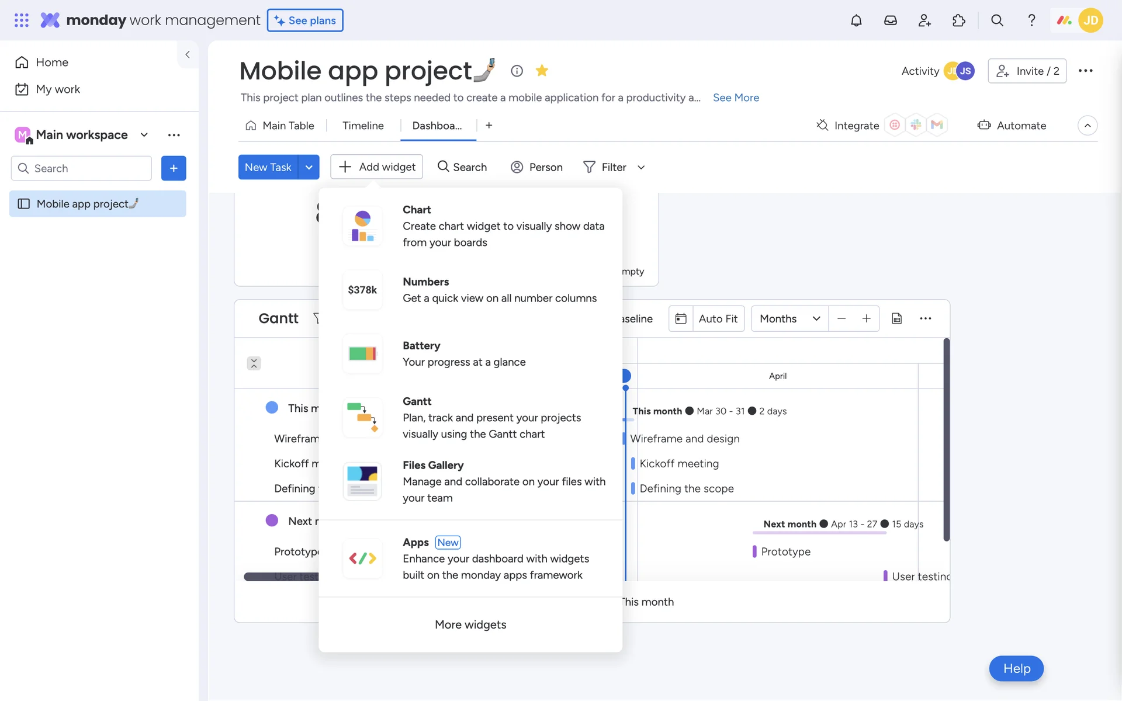This screenshot has width=1122, height=701.
Task: Open the product switcher grid icon
Action: click(22, 20)
